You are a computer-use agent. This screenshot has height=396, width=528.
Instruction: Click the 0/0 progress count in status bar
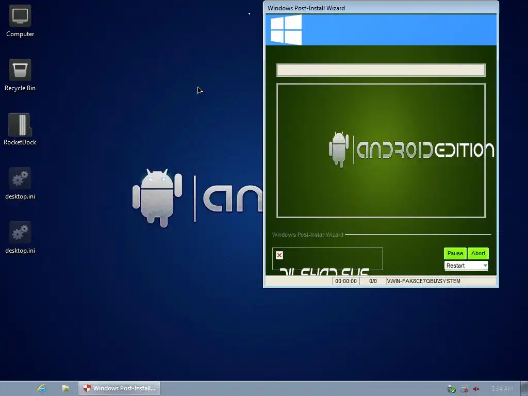pyautogui.click(x=373, y=281)
